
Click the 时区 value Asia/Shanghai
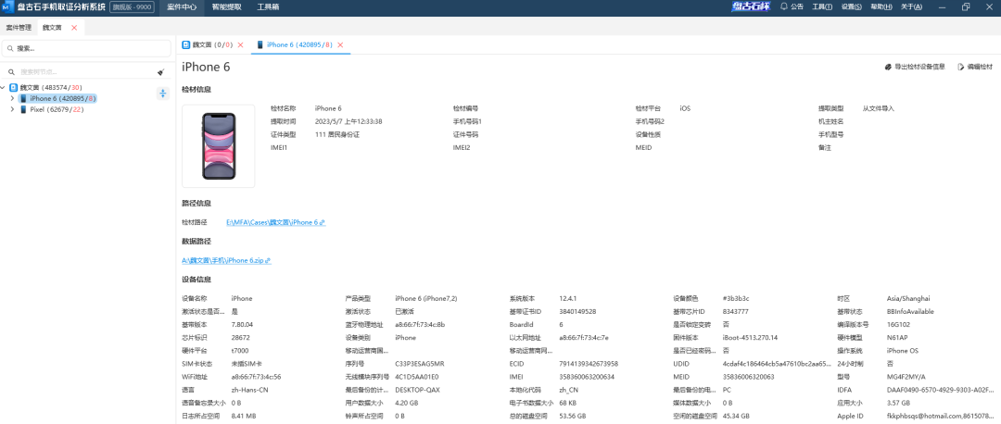pyautogui.click(x=908, y=298)
